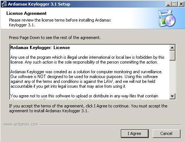Click the www.ardamax.com text
This screenshot has width=185, height=142.
(x=21, y=124)
